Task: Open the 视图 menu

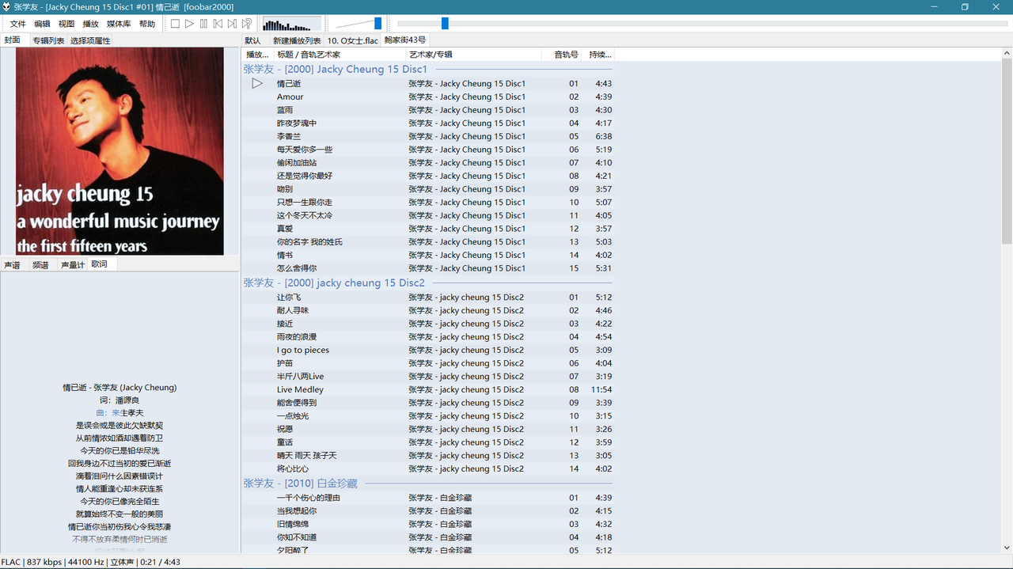Action: tap(66, 25)
